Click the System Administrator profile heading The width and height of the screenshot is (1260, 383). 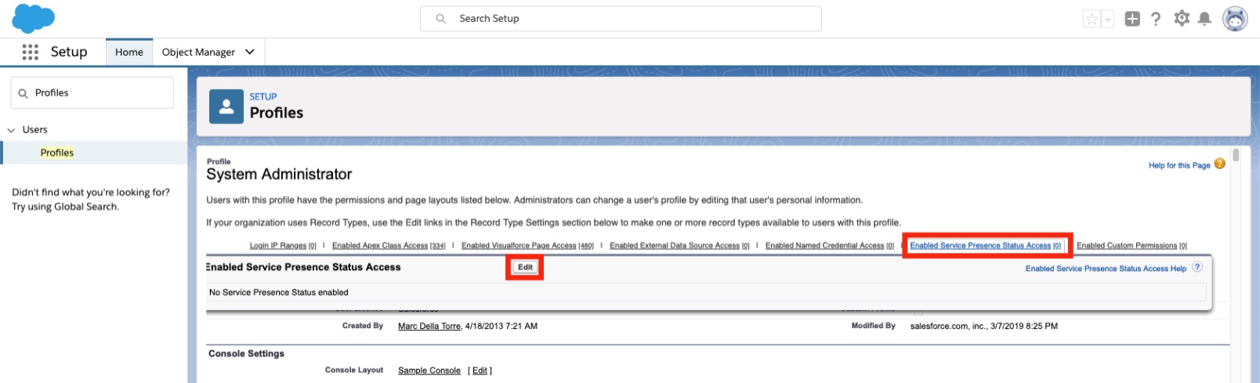[279, 174]
